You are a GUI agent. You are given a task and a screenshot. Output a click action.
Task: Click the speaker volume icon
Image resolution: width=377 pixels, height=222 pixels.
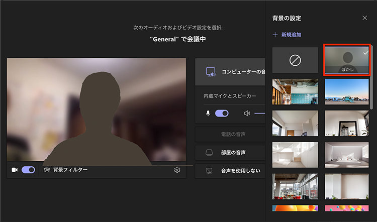(247, 114)
